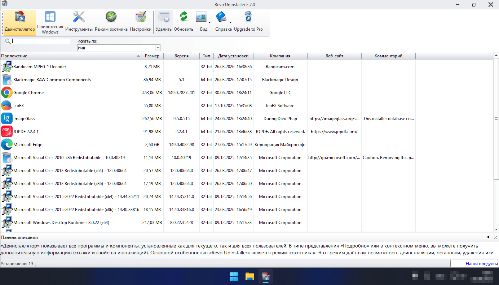499x285 pixels.
Task: Grab the program list's vertical scrollbar thumb
Action: coord(496,119)
